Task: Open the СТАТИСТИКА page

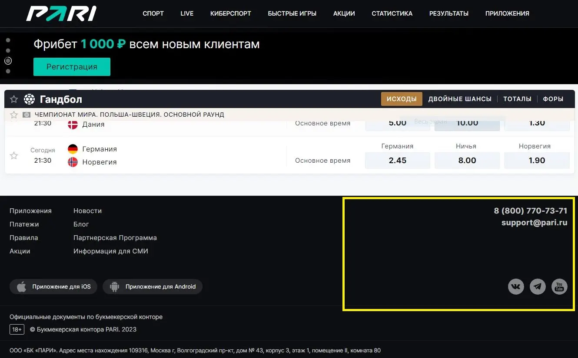Action: coord(392,13)
